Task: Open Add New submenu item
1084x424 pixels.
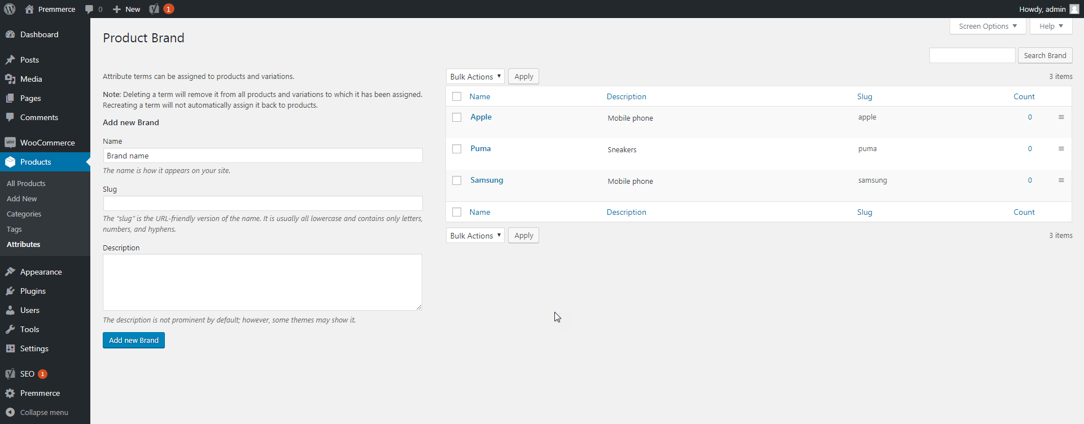Action: click(x=22, y=198)
